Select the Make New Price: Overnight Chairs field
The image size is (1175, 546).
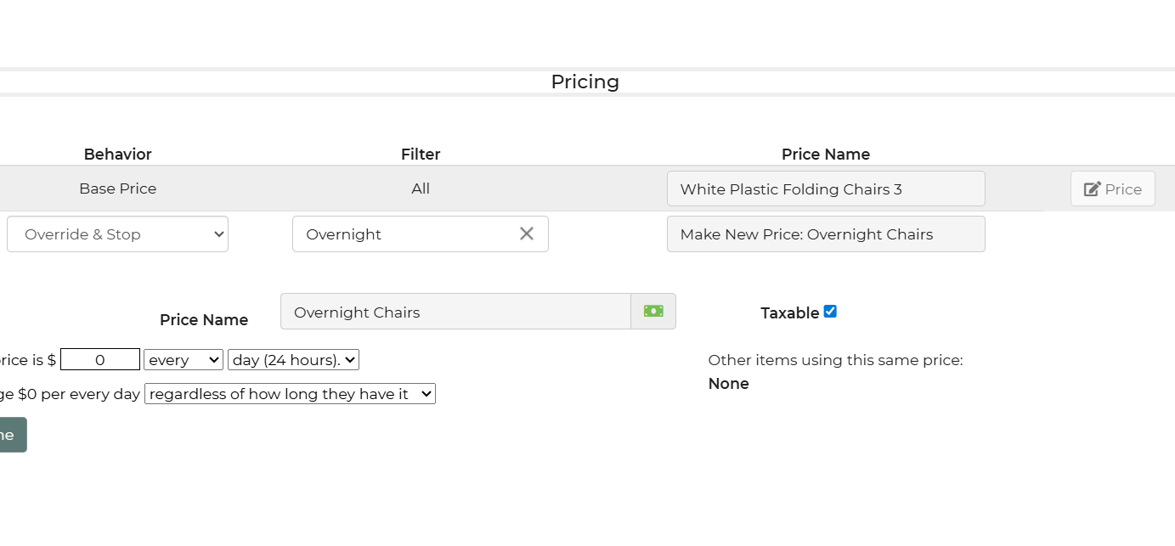click(x=825, y=234)
